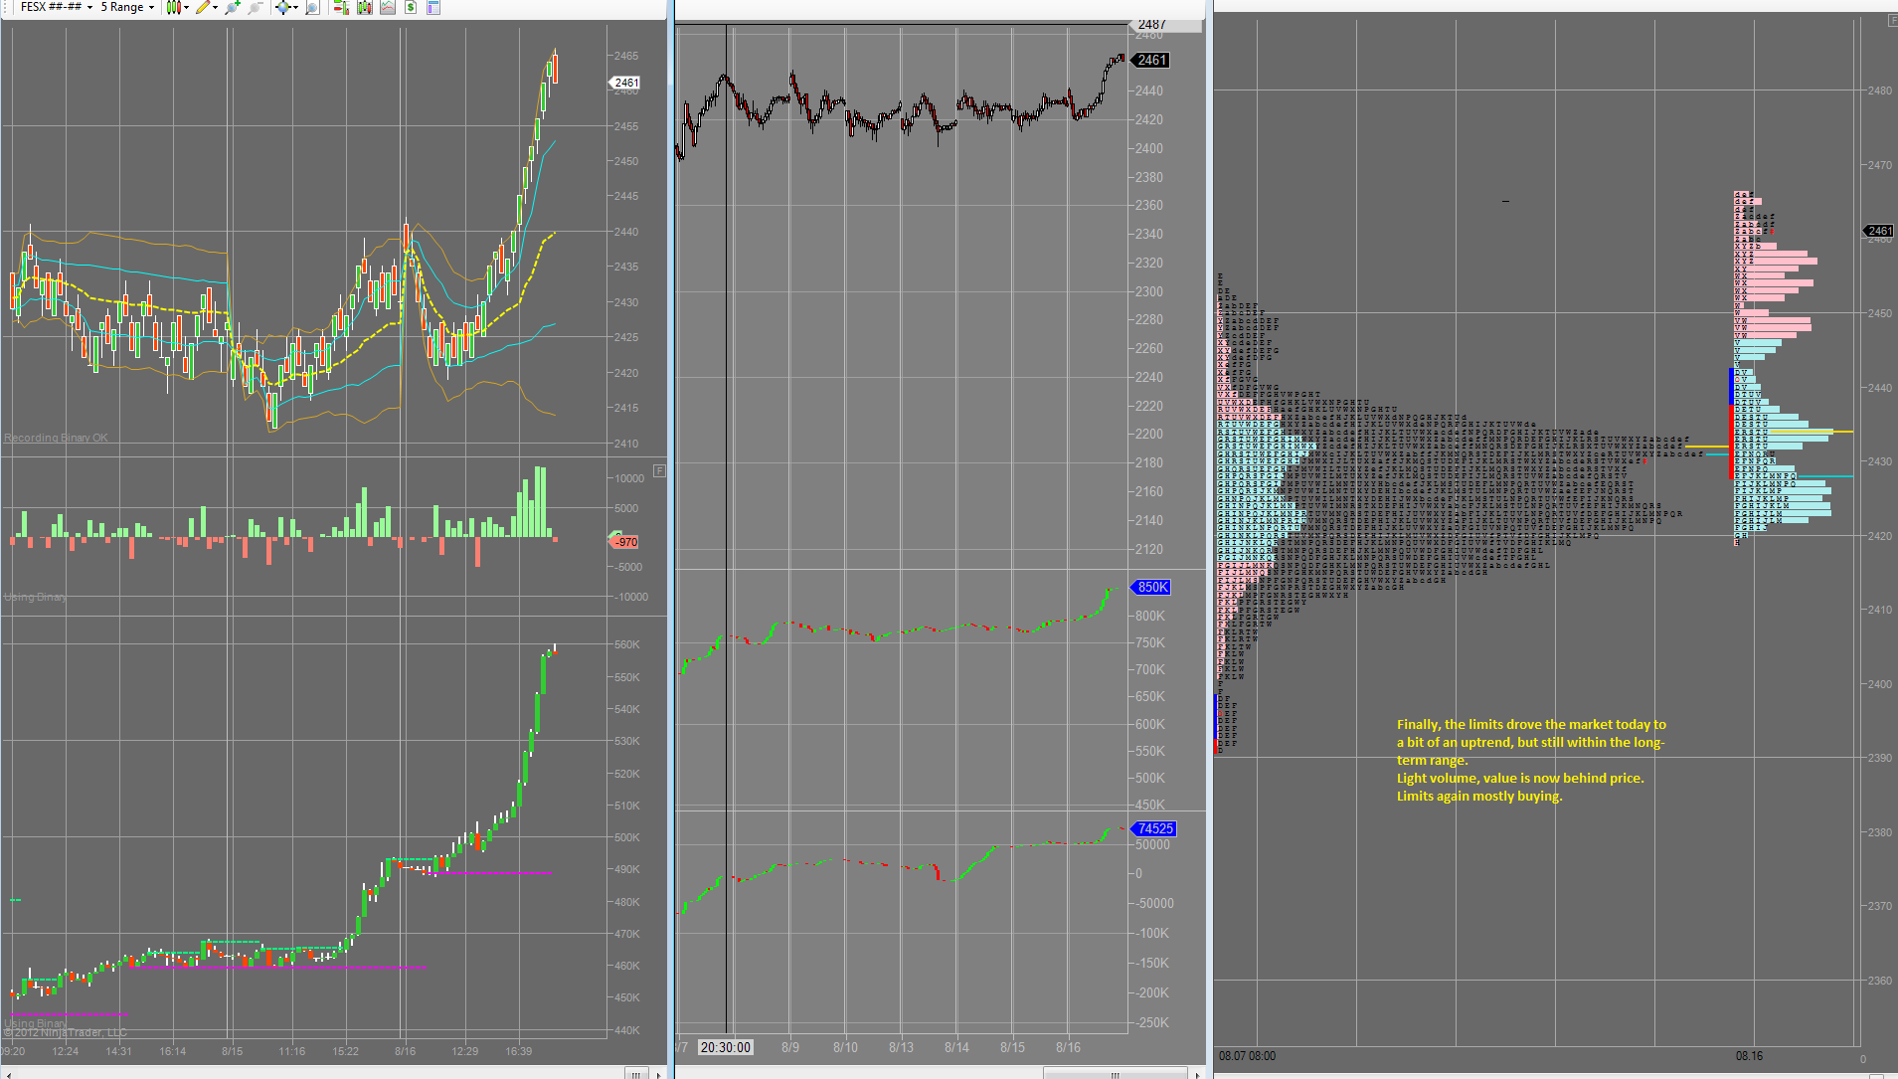1898x1079 pixels.
Task: Click the middle chart horizontal scrollbar thumb
Action: click(1115, 1074)
